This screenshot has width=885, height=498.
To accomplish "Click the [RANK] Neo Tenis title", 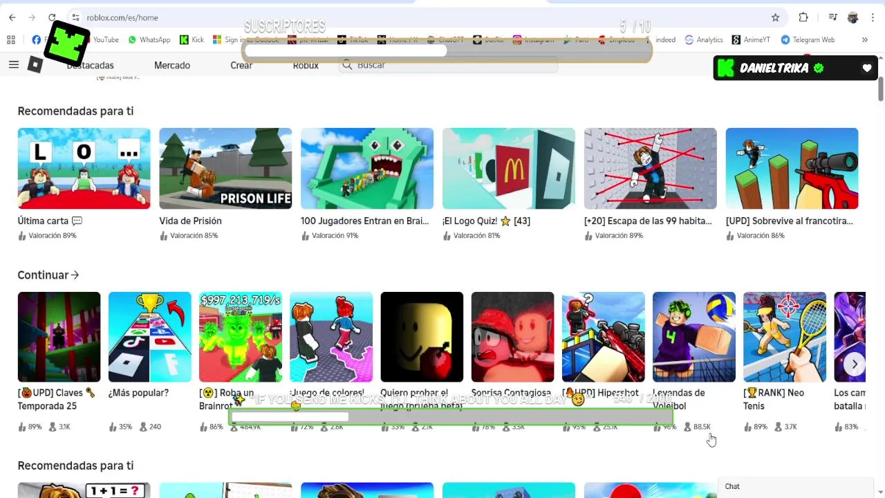I will click(774, 399).
